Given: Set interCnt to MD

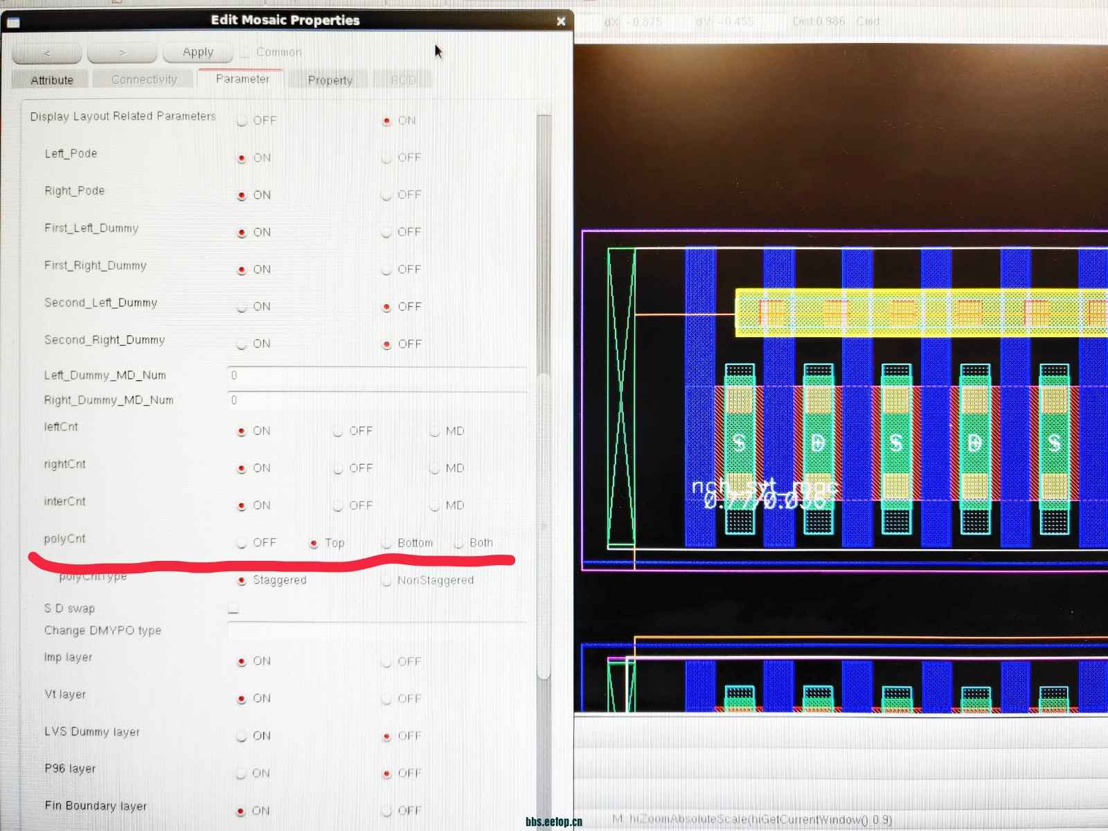Looking at the screenshot, I should (x=434, y=506).
